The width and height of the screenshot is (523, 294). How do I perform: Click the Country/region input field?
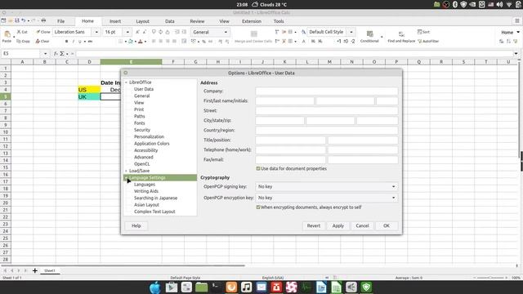(327, 131)
